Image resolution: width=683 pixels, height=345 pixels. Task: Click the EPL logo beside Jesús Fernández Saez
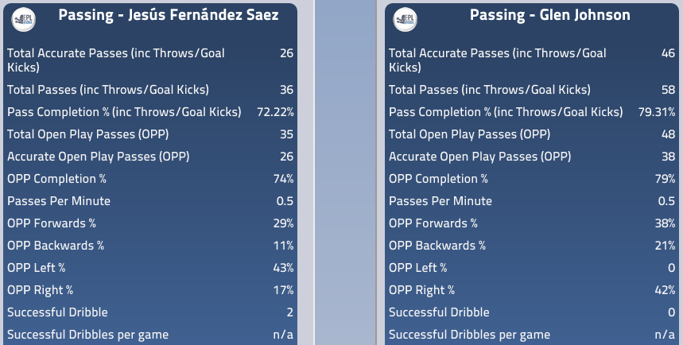pyautogui.click(x=25, y=20)
